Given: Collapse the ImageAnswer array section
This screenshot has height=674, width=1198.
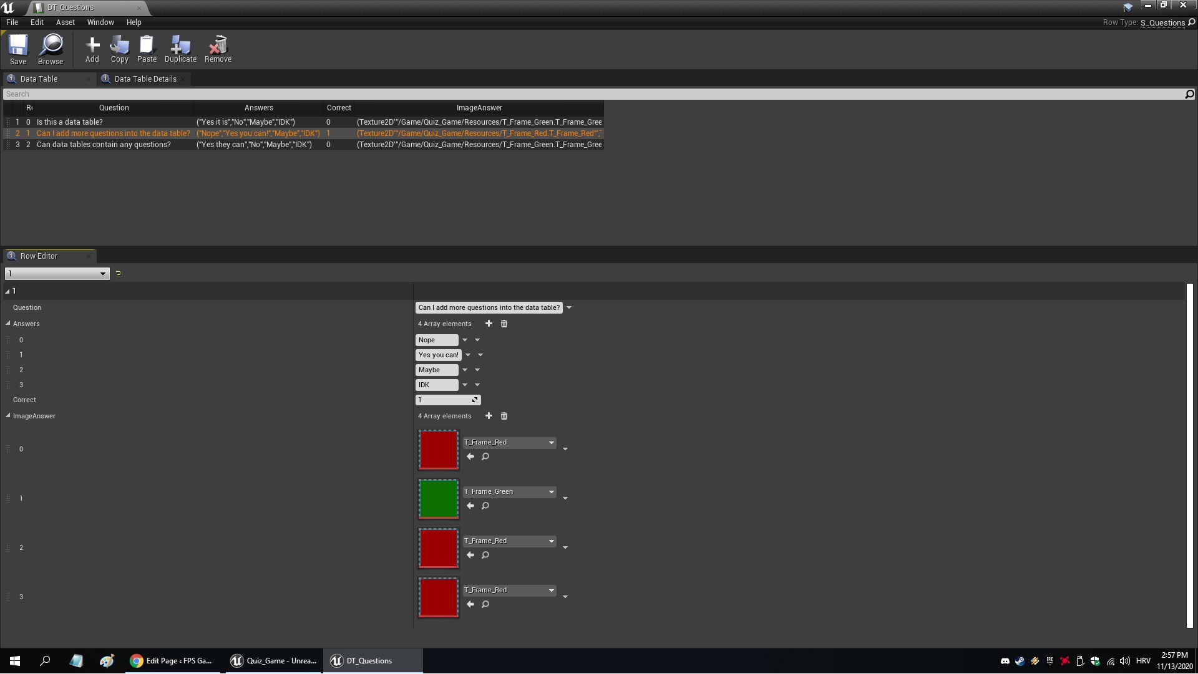Looking at the screenshot, I should click(8, 416).
